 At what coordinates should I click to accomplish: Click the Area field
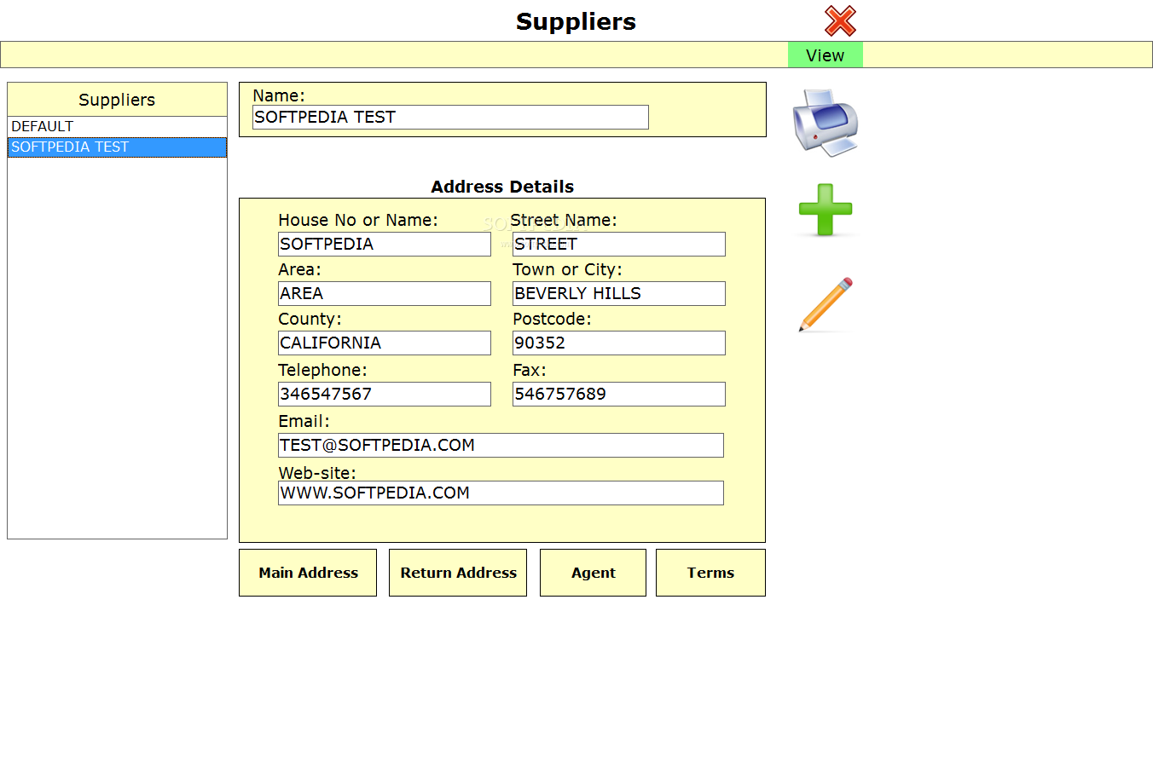[385, 293]
